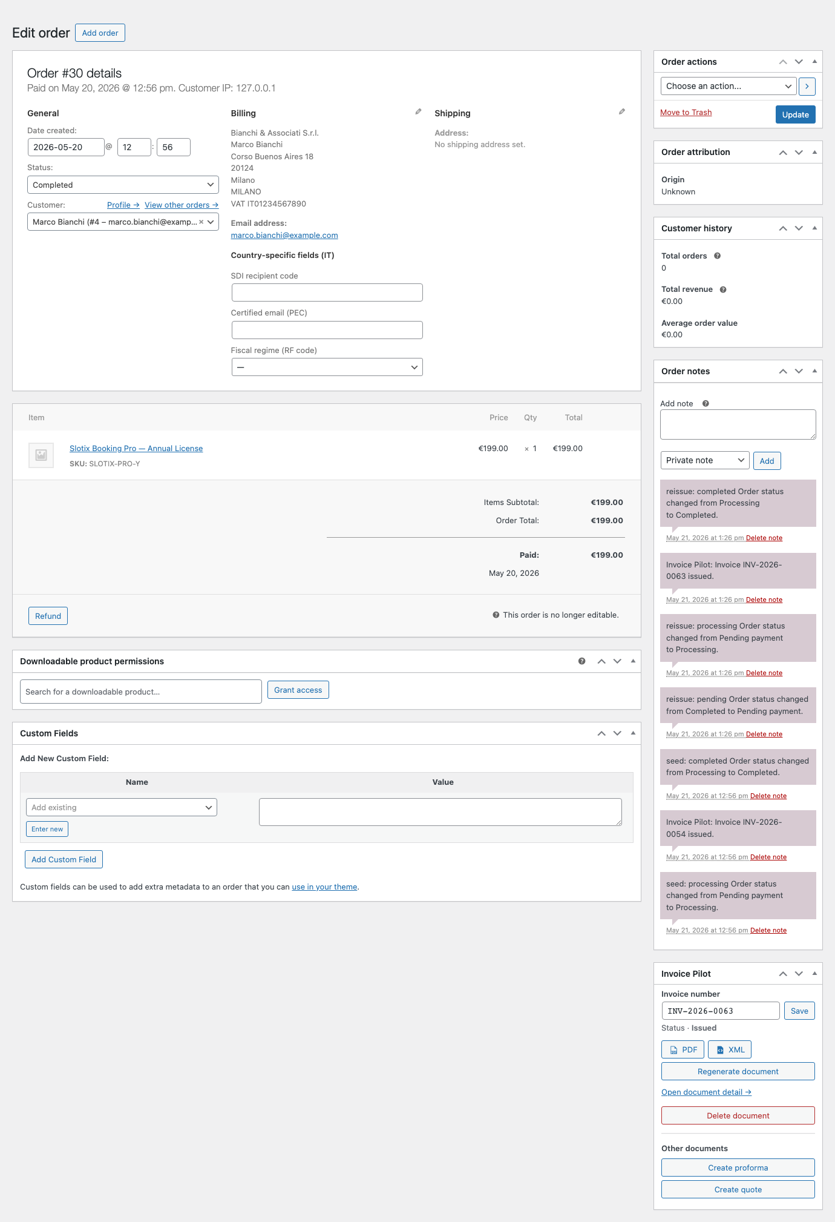Download the invoice PDF
Screen dimensions: 835x1222
[x=683, y=1049]
